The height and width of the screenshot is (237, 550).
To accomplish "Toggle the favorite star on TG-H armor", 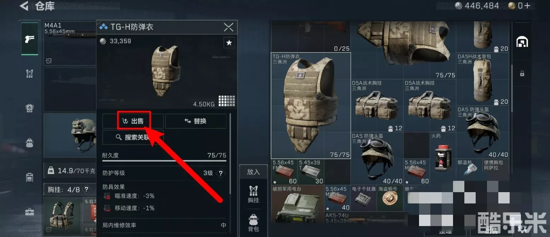I will (x=229, y=43).
